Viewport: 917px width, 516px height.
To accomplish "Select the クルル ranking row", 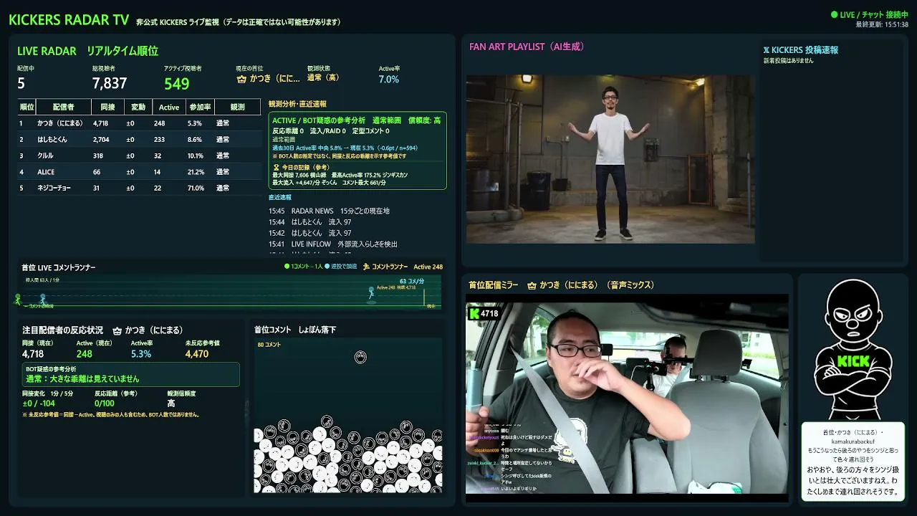I will click(139, 156).
